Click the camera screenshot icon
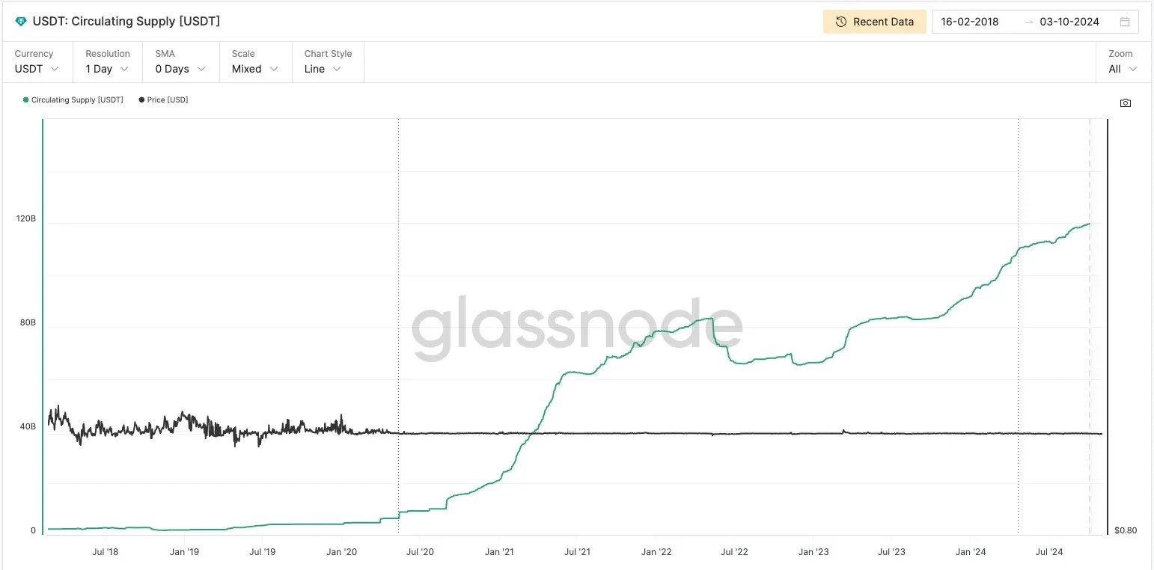This screenshot has height=570, width=1154. pos(1125,103)
